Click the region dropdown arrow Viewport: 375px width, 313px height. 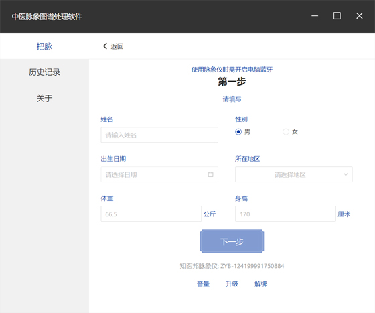[346, 174]
